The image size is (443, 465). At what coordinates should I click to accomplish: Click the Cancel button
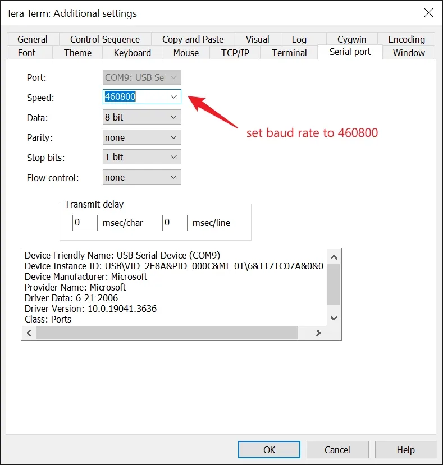tap(337, 450)
